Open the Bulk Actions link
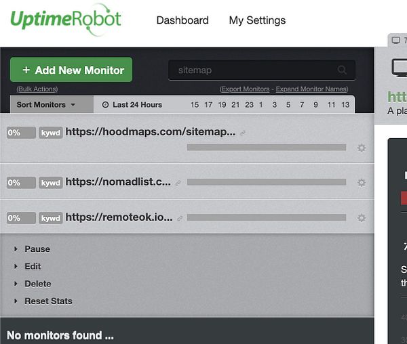This screenshot has height=344, width=407. [x=37, y=89]
